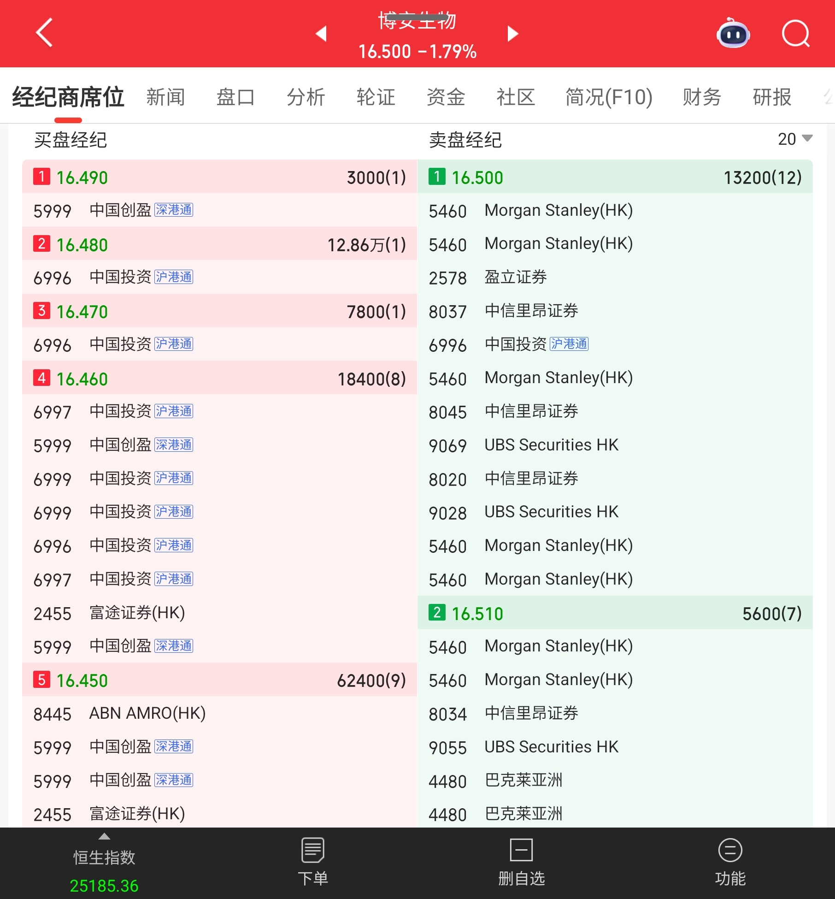Select bid level 3 row 16.470

point(219,311)
